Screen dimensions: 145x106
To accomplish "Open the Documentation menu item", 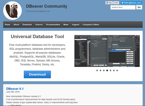I will point(53,25).
